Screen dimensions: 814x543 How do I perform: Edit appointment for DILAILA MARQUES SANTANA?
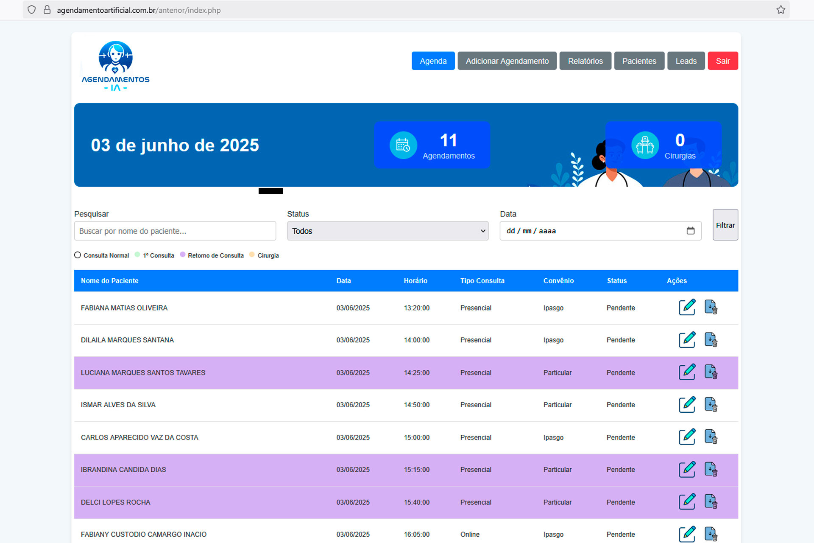pos(687,340)
